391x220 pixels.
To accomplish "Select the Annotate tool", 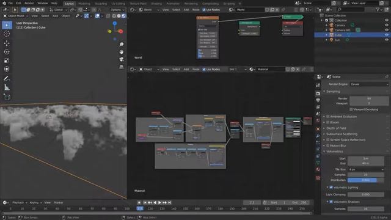I will point(7,79).
